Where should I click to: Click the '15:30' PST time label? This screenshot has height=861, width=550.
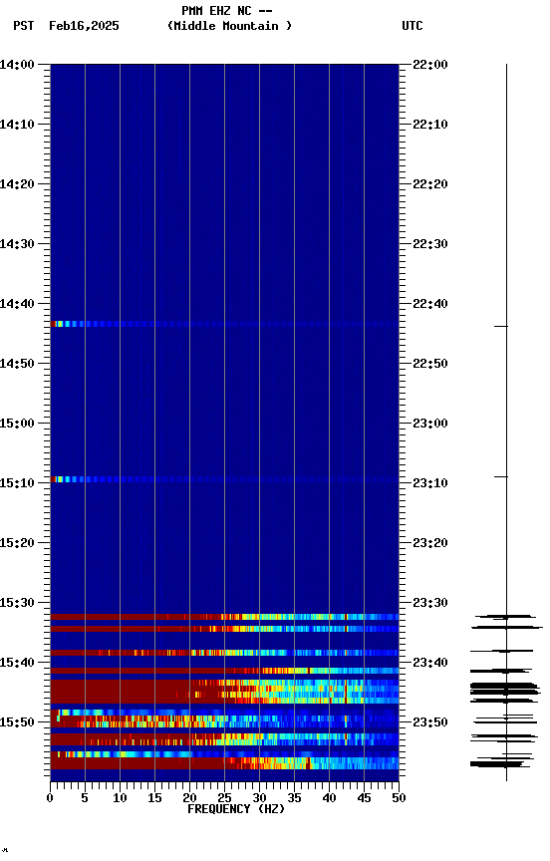click(17, 604)
